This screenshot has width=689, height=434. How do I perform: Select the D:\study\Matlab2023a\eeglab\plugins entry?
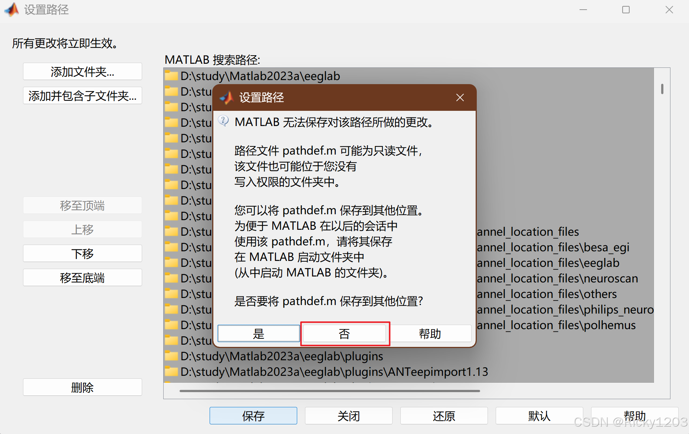(x=282, y=356)
